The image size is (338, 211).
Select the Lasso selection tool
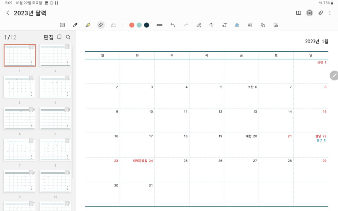click(x=114, y=25)
